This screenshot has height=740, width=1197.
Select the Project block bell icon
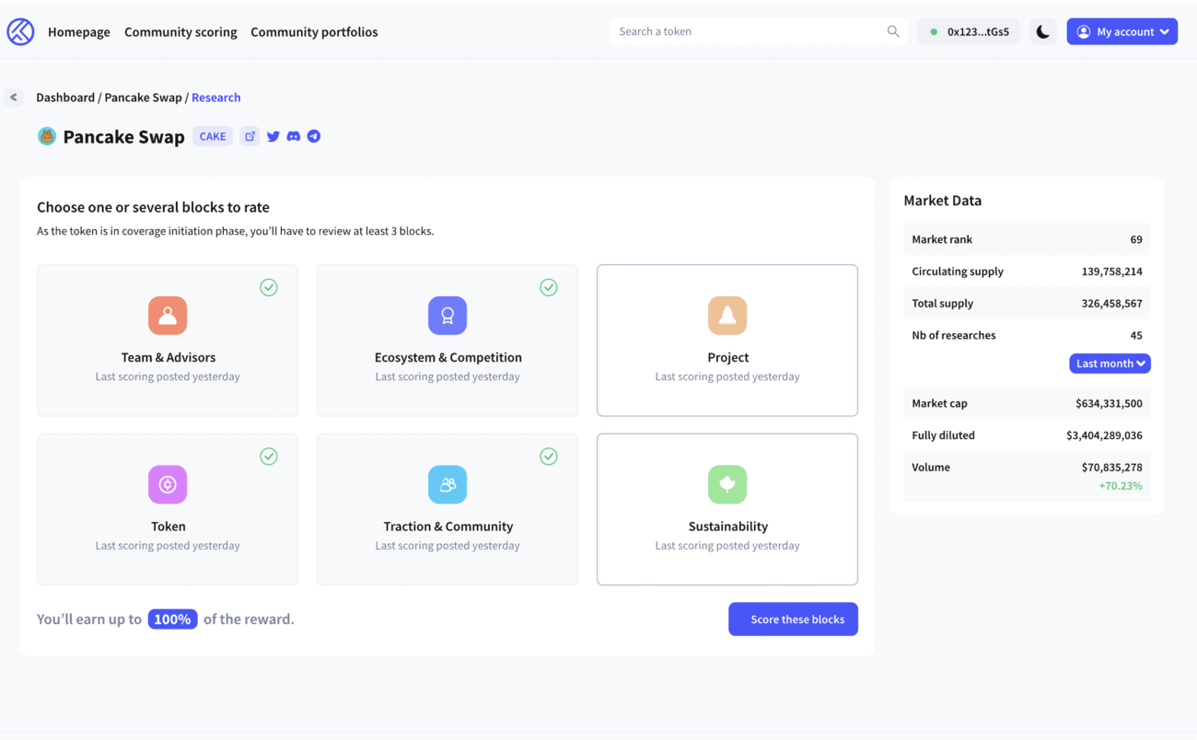[x=727, y=316]
